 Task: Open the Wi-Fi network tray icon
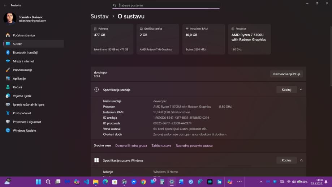tap(289, 182)
